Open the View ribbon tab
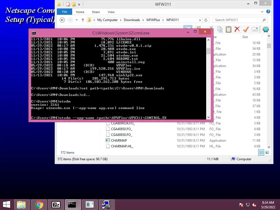Image resolution: width=280 pixels, height=210 pixels. coord(111,12)
